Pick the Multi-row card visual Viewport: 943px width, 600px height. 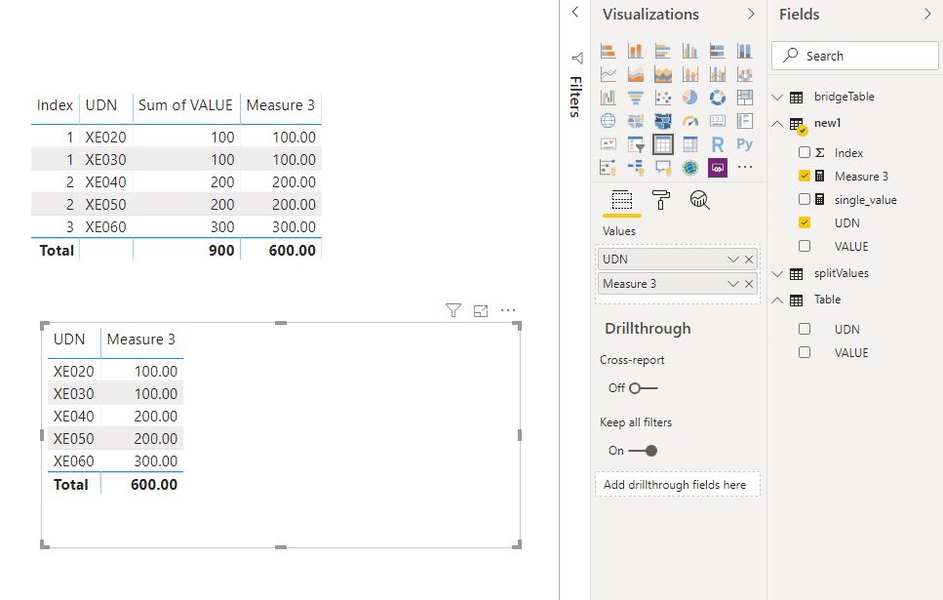tap(744, 121)
